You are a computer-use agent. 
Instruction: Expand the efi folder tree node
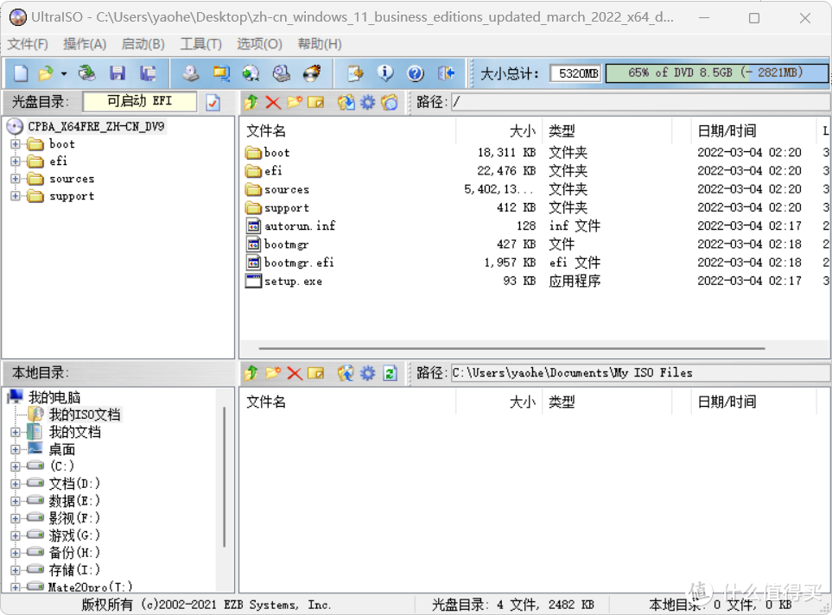pos(16,162)
